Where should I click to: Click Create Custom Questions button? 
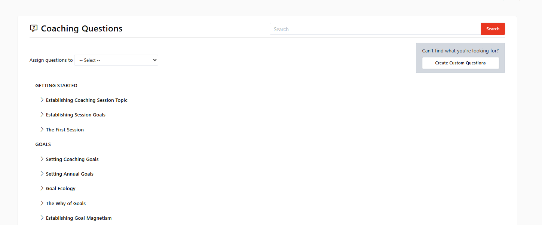[x=460, y=63]
